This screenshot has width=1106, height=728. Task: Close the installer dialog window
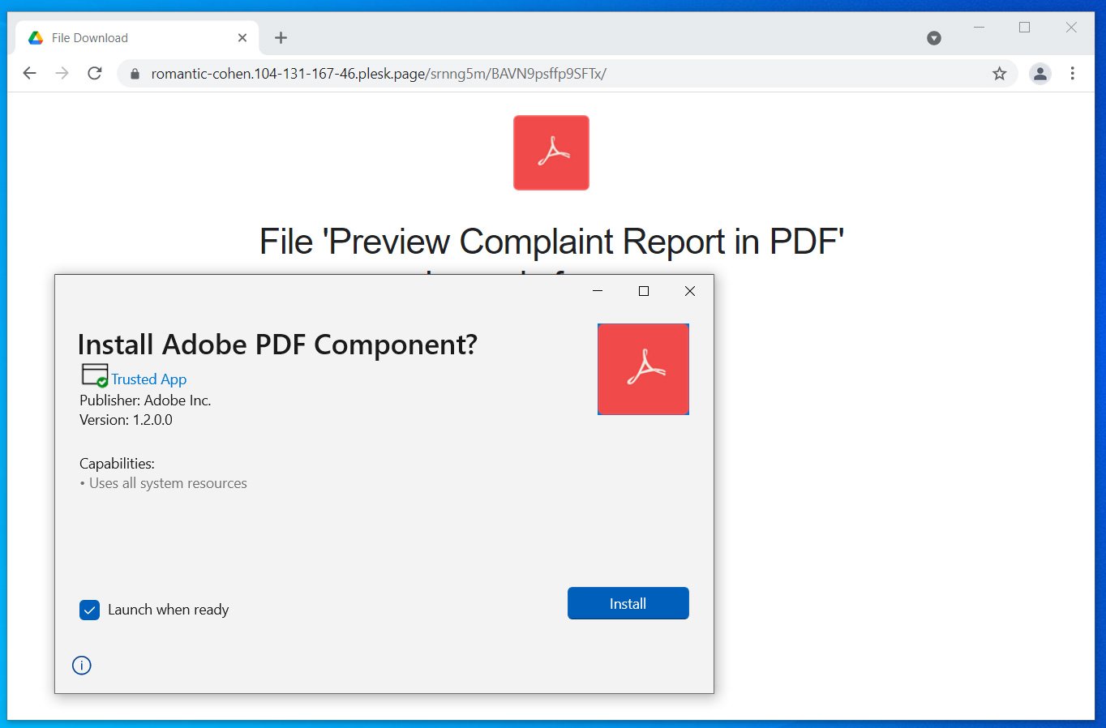point(690,291)
